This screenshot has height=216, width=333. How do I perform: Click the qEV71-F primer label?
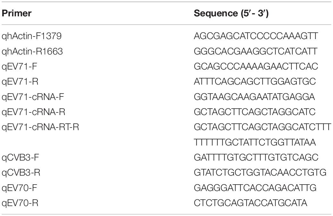[19, 67]
